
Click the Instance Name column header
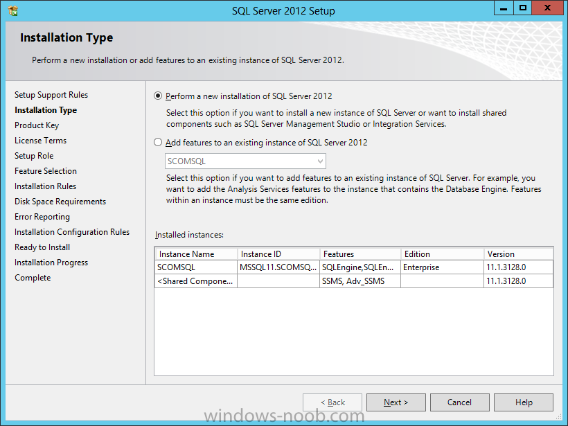(x=196, y=254)
